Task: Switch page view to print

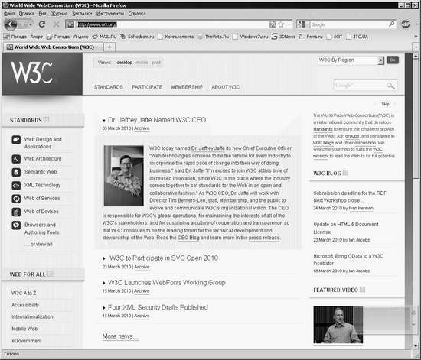Action: (x=156, y=63)
